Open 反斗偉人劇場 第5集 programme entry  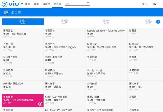click(23, 61)
